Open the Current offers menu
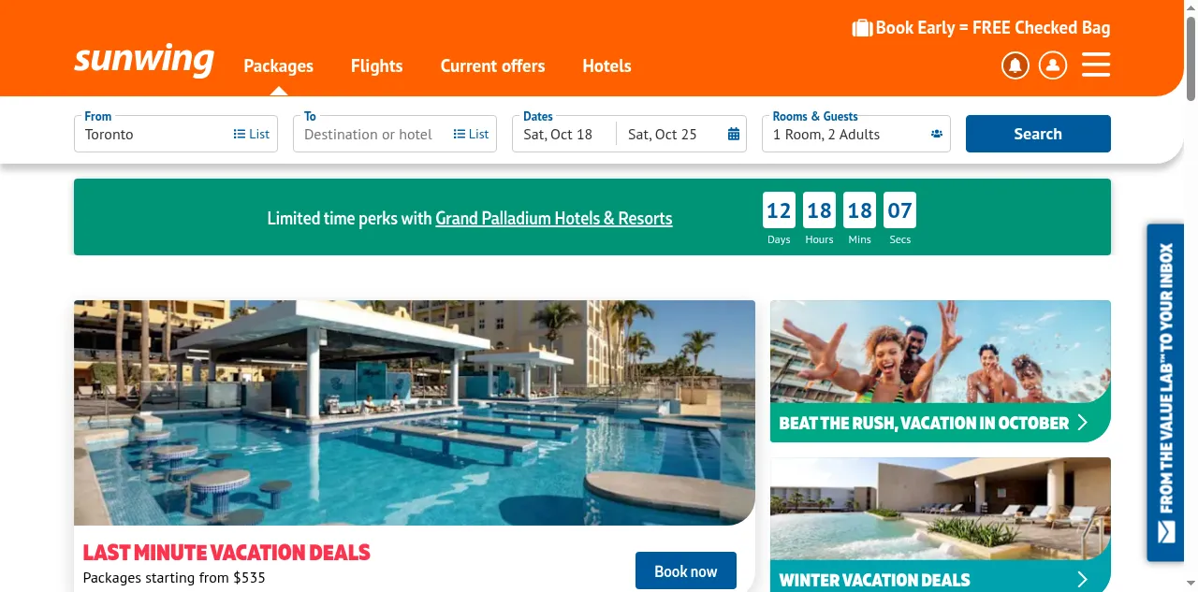Viewport: 1198px width, 592px height. [492, 66]
